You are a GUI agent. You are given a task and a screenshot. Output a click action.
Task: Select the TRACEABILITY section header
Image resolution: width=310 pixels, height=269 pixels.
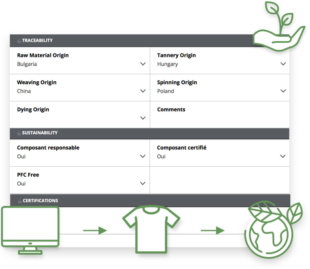click(x=38, y=40)
